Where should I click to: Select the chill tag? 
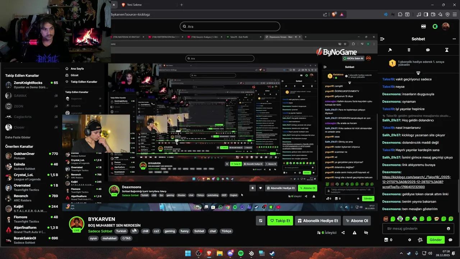pyautogui.click(x=145, y=231)
